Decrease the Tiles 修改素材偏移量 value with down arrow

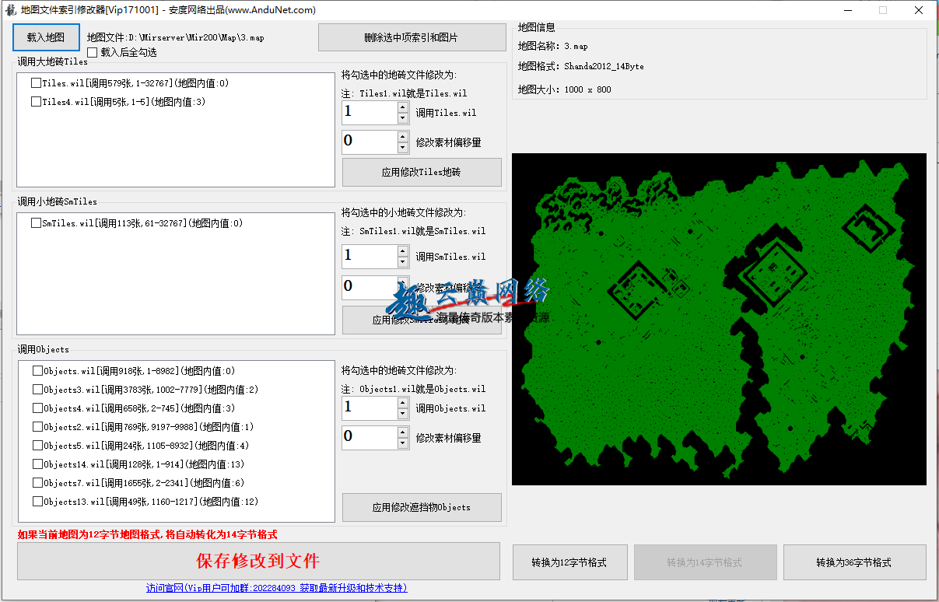coord(402,148)
